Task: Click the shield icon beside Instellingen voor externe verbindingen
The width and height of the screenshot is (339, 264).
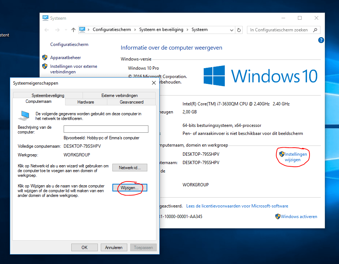Action: (x=45, y=66)
